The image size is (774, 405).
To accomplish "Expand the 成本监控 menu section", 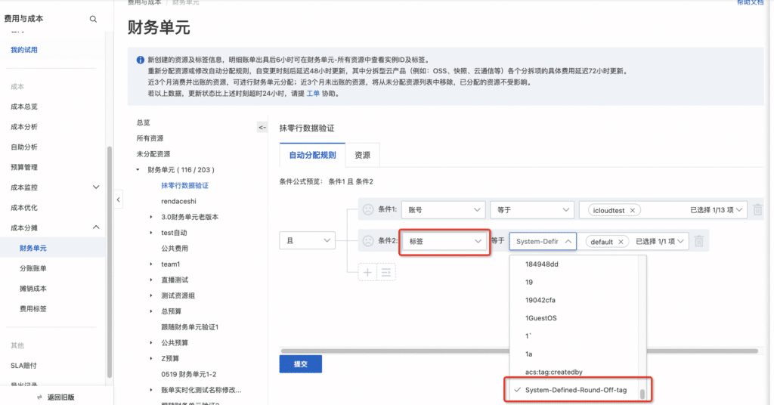I will click(96, 187).
